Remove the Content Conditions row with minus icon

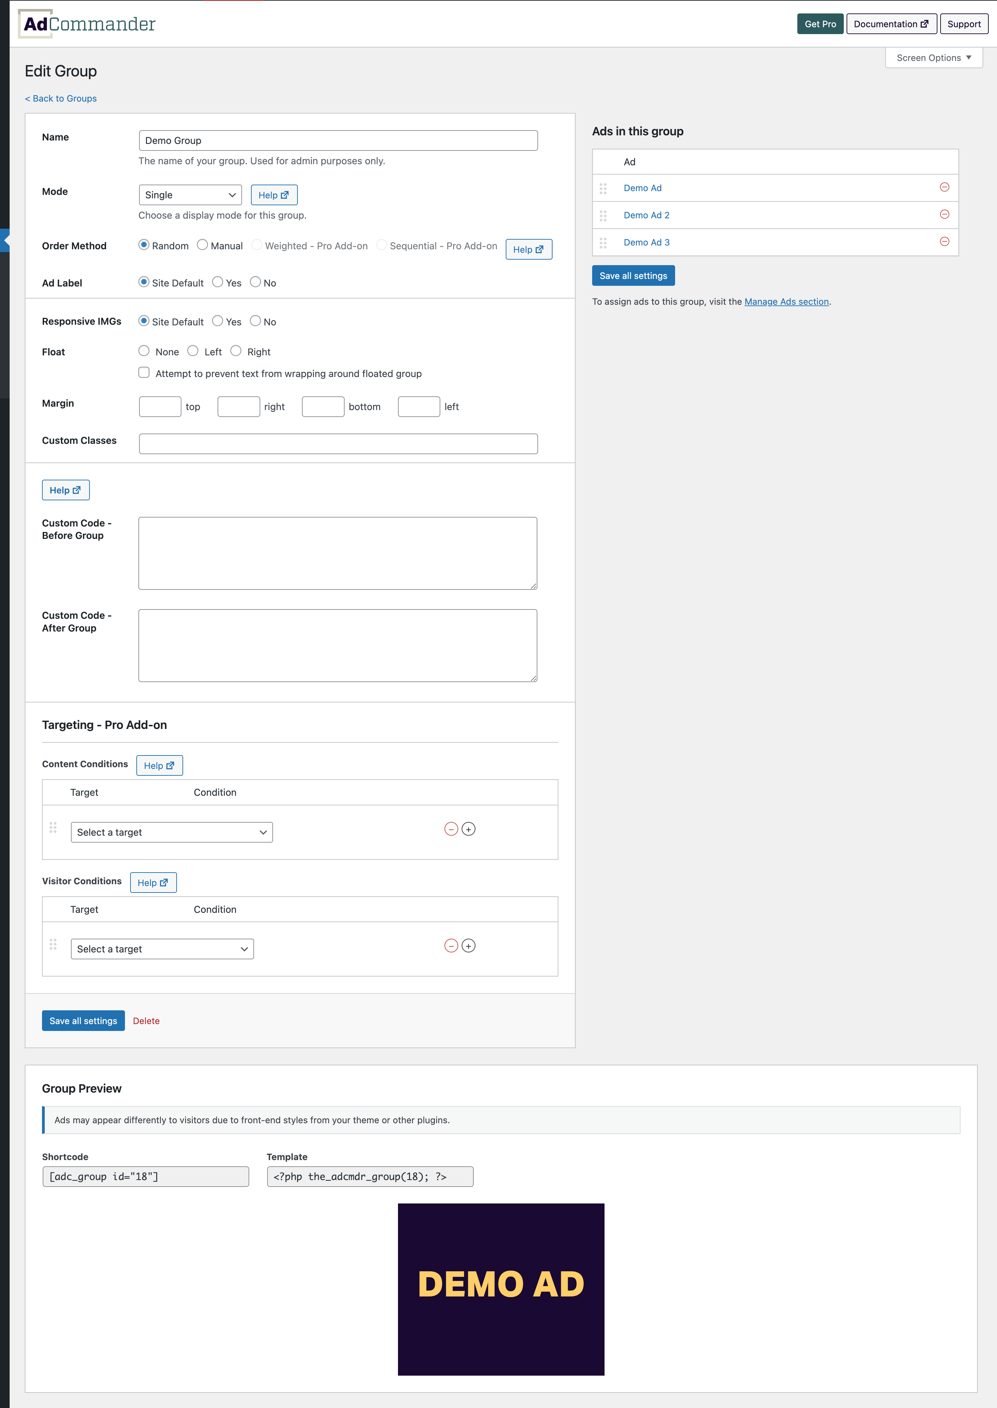(x=451, y=829)
